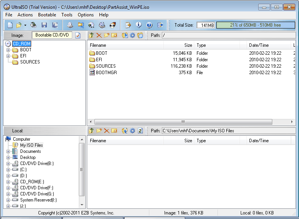Click the Information icon in the toolbar

tap(139, 25)
